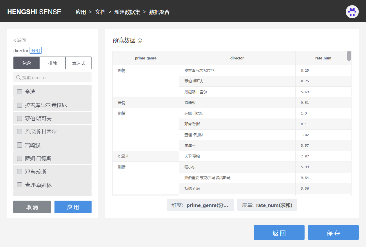366x247 pixels.
Task: Click the director column header
Action: click(237, 58)
